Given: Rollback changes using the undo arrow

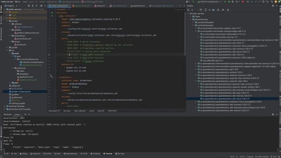Looking at the screenshot, I should tap(267, 2).
